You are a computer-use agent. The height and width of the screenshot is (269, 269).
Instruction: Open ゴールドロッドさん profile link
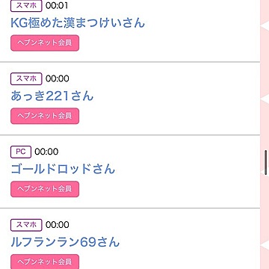63,169
